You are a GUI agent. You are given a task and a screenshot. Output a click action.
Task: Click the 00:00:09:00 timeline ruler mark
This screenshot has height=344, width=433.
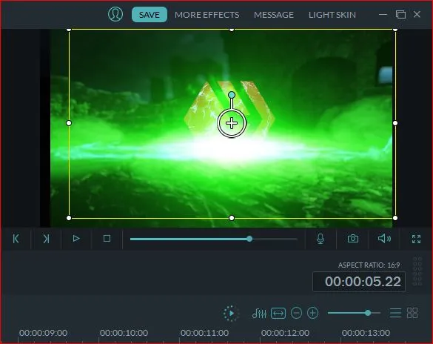point(44,333)
